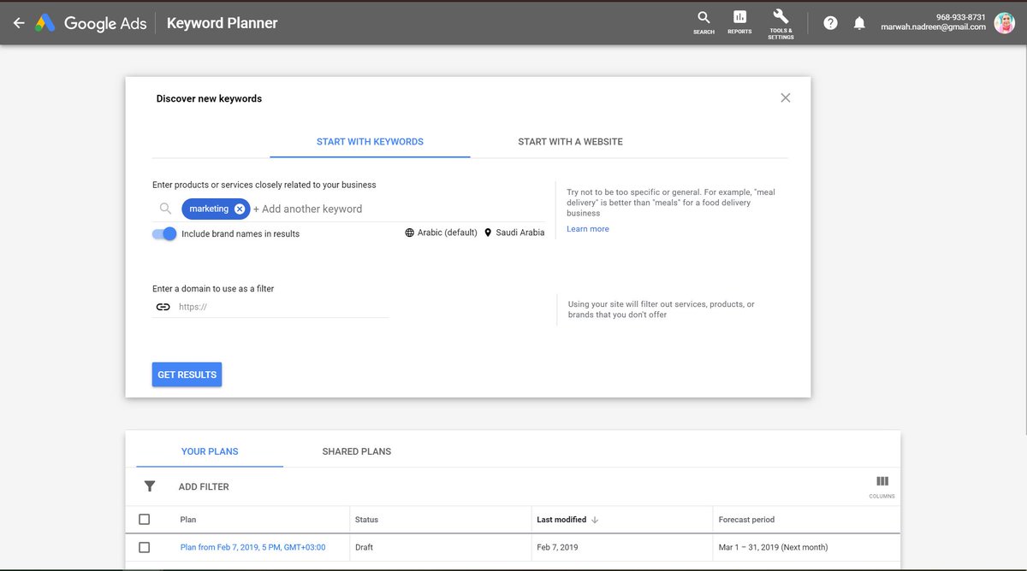
Task: View notifications bell
Action: point(859,23)
